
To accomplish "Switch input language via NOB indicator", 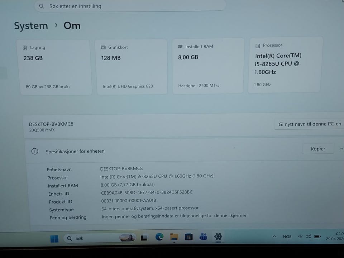I will point(287,236).
